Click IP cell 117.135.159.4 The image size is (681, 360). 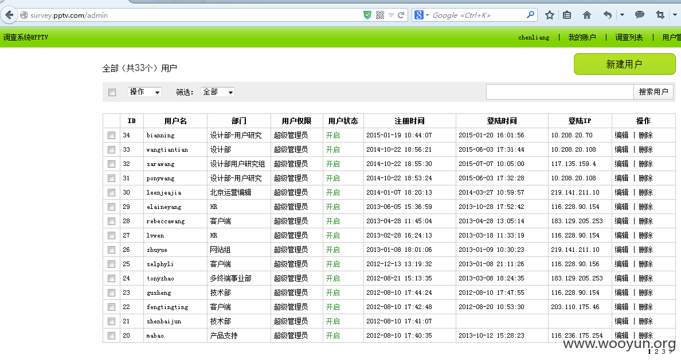click(x=573, y=164)
